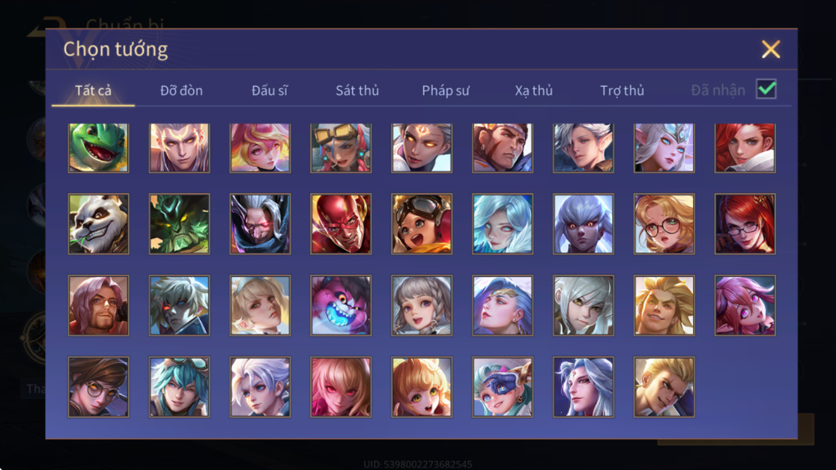This screenshot has height=470, width=836.
Task: Pick the blonde girl with round glasses
Action: [664, 224]
